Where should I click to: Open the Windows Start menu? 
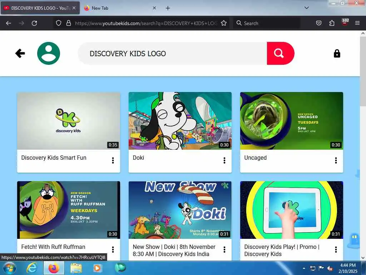pyautogui.click(x=9, y=268)
